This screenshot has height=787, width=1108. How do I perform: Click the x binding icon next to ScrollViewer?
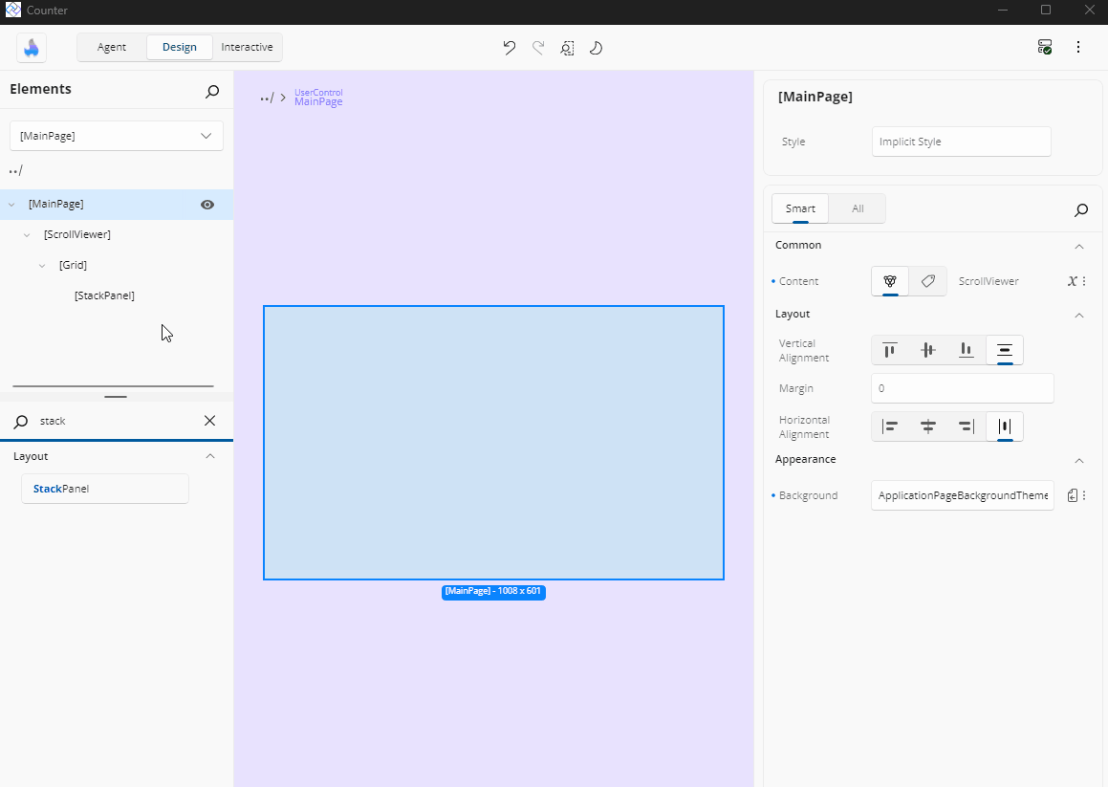[x=1072, y=280]
